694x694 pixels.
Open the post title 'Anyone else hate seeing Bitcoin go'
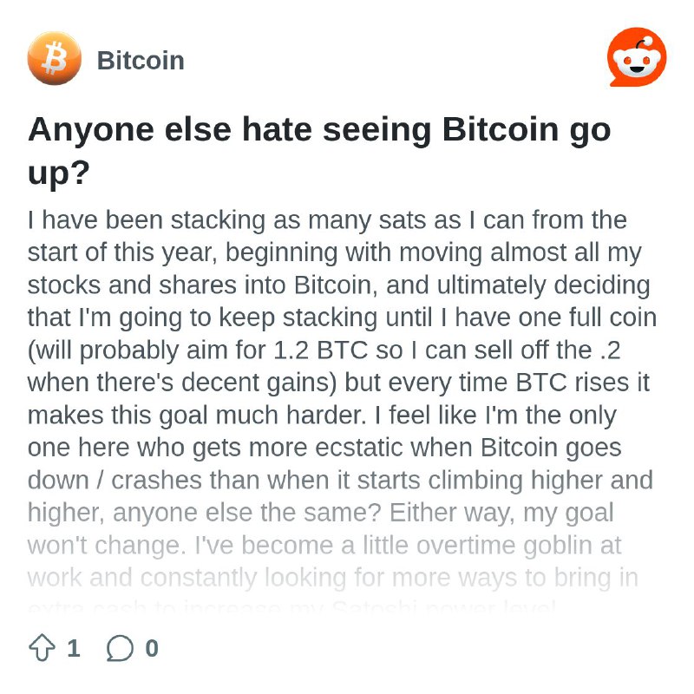point(319,129)
